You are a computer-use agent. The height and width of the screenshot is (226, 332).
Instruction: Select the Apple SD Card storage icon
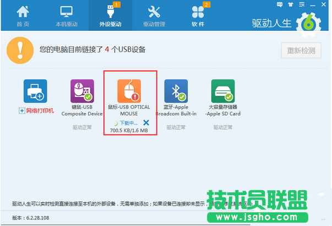(x=223, y=91)
